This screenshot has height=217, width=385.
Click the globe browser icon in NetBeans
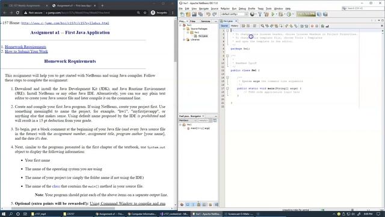coord(252,14)
